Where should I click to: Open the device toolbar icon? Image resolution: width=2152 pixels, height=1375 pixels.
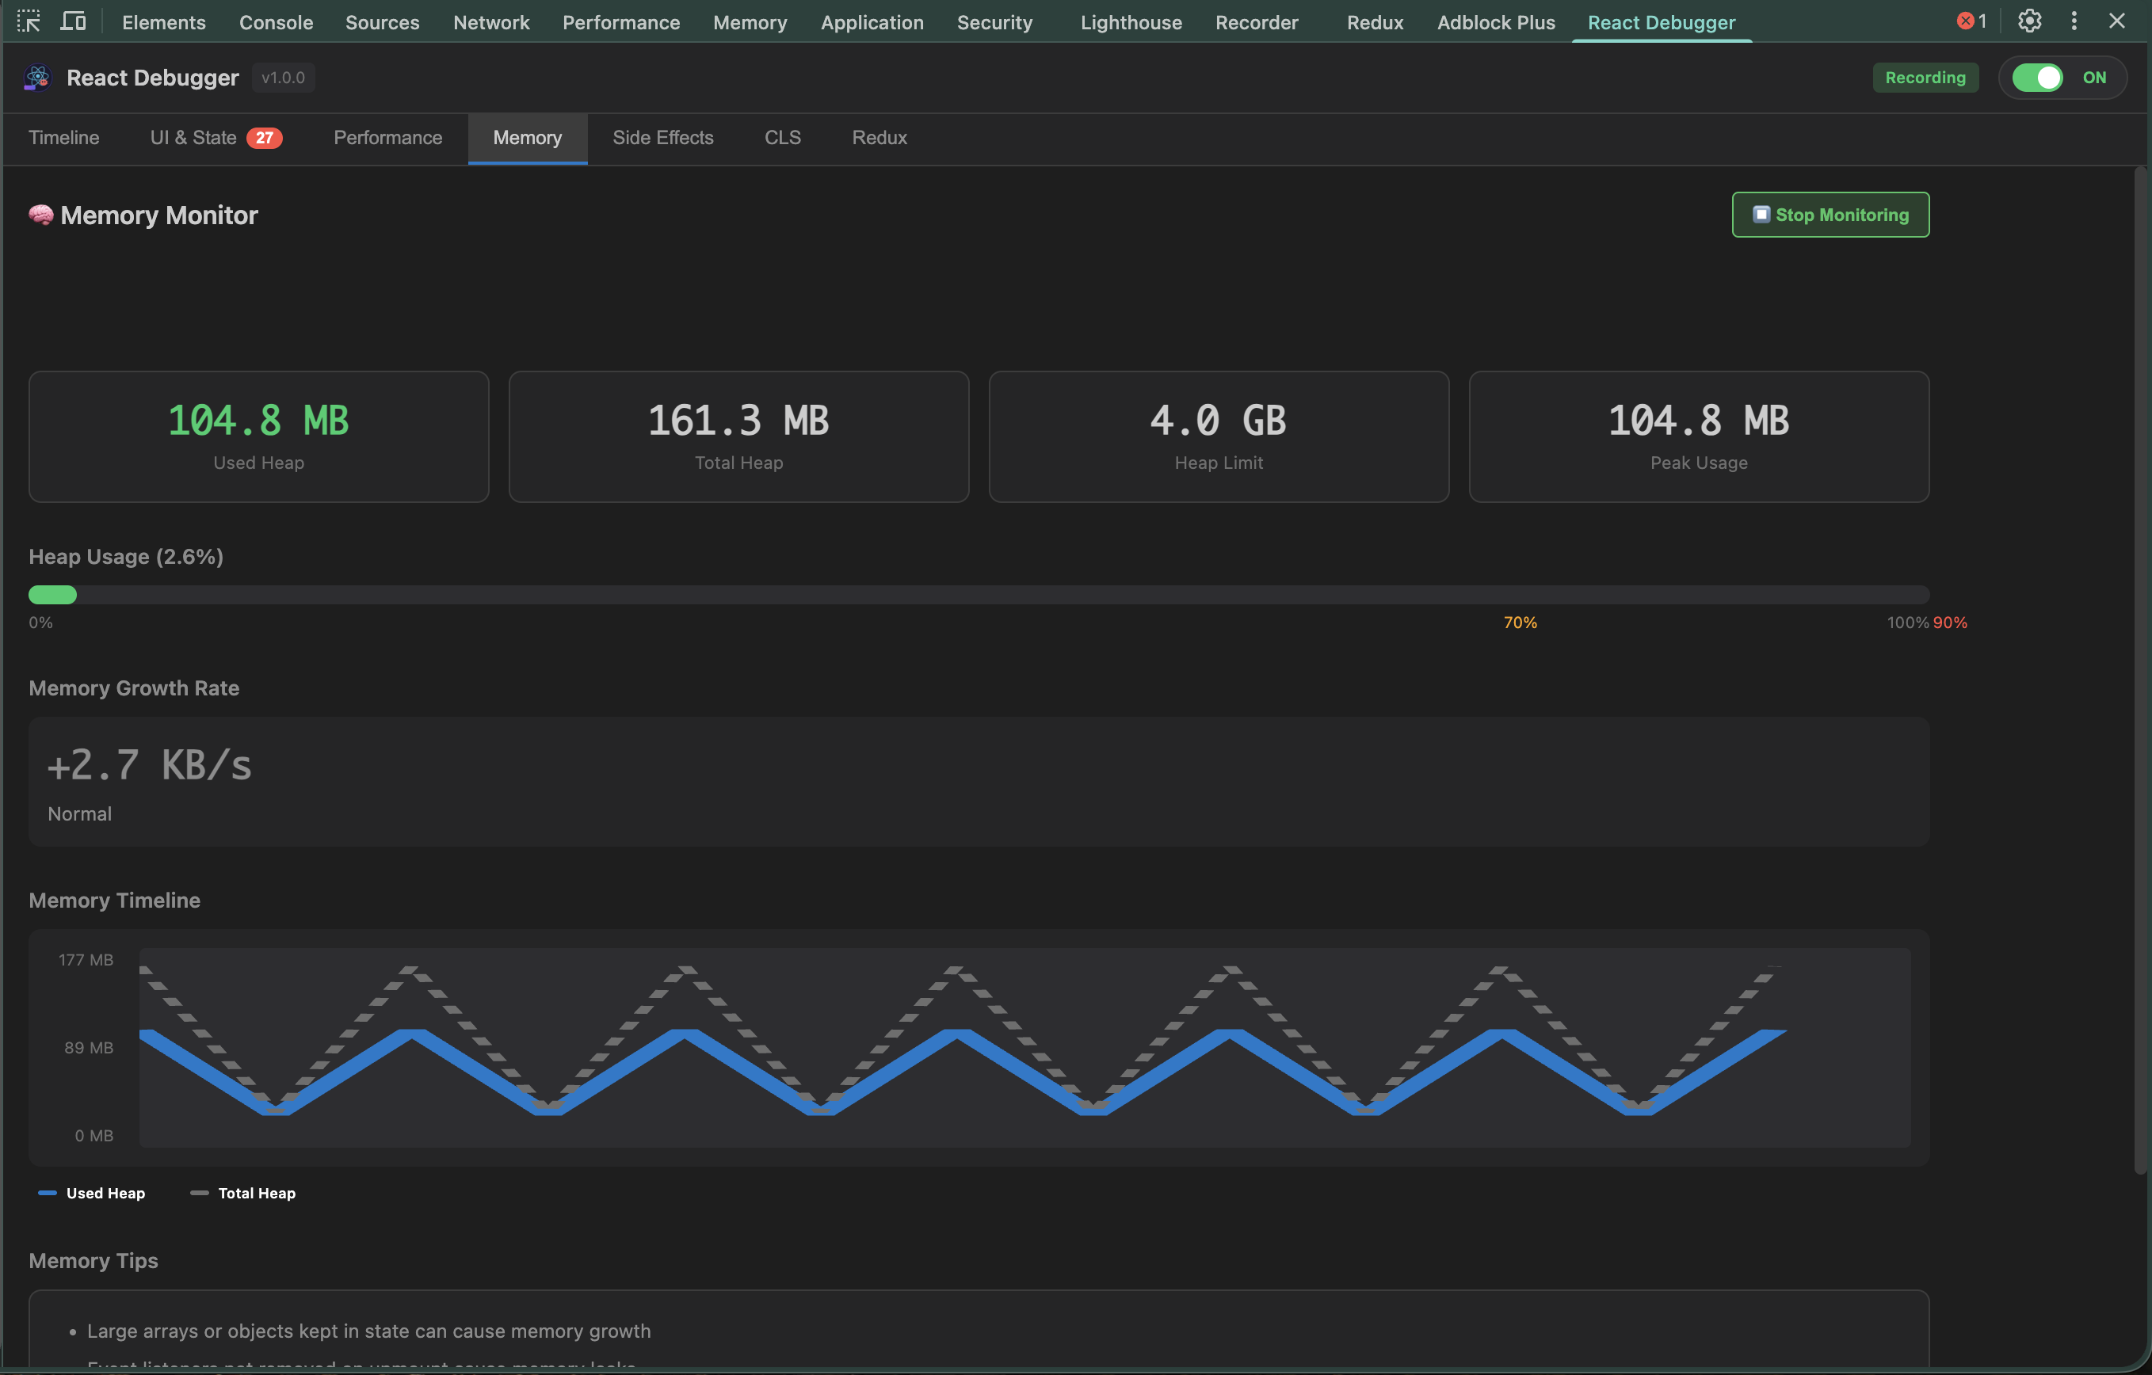73,21
